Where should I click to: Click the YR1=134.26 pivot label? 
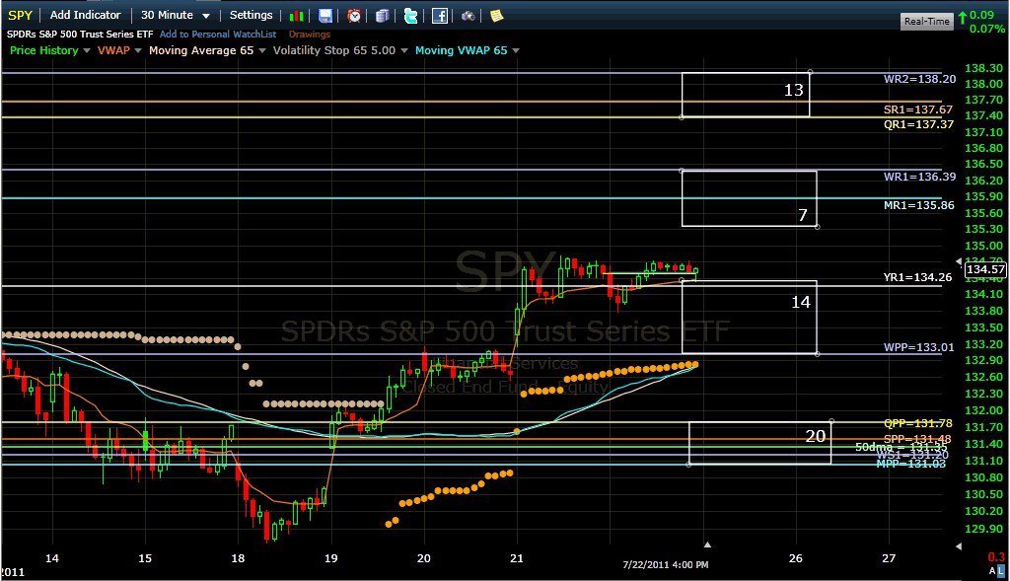(x=918, y=277)
